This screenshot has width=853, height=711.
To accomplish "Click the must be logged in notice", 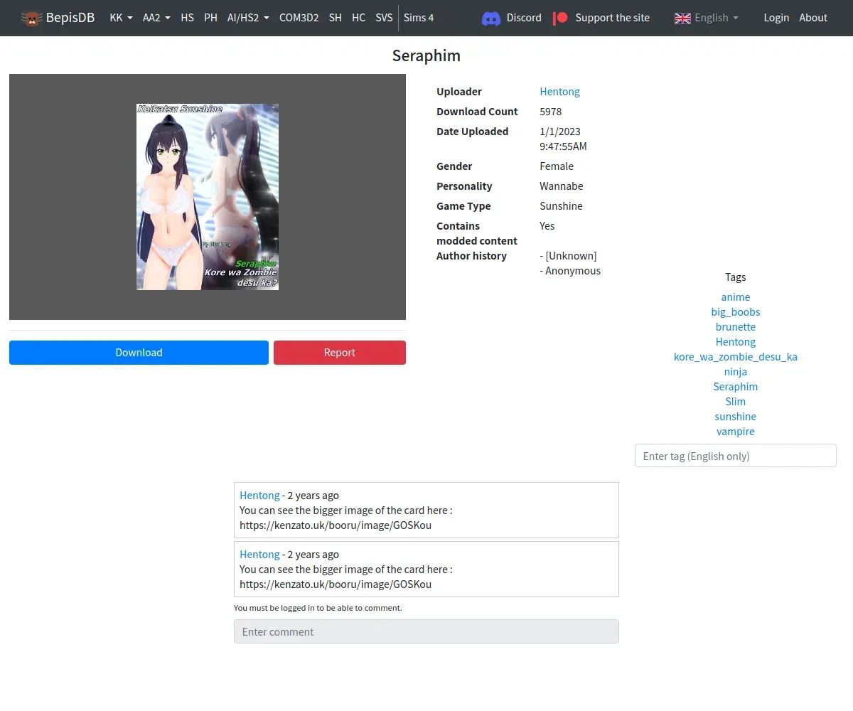I will point(318,608).
